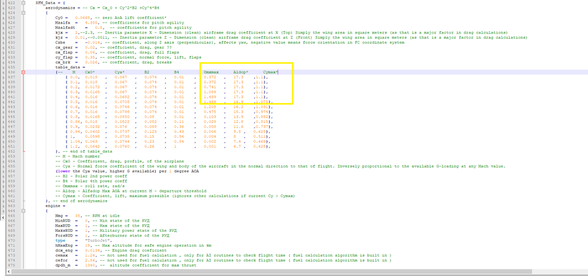This screenshot has height=276, width=588.
Task: Click the horizontal scrollbar left arrow
Action: 9,271
